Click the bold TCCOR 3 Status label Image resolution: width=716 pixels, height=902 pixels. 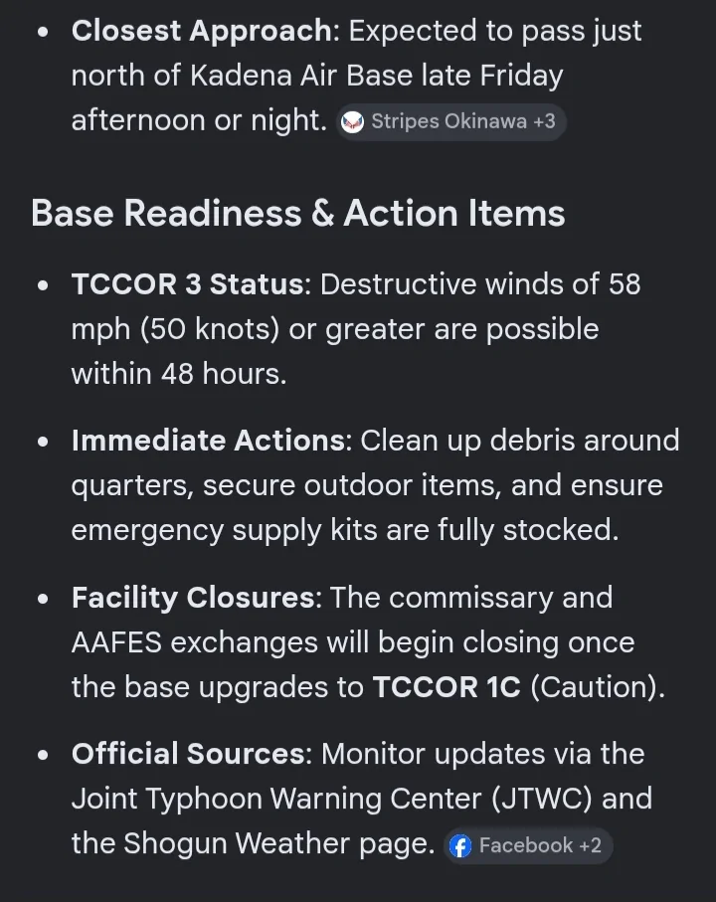(188, 284)
